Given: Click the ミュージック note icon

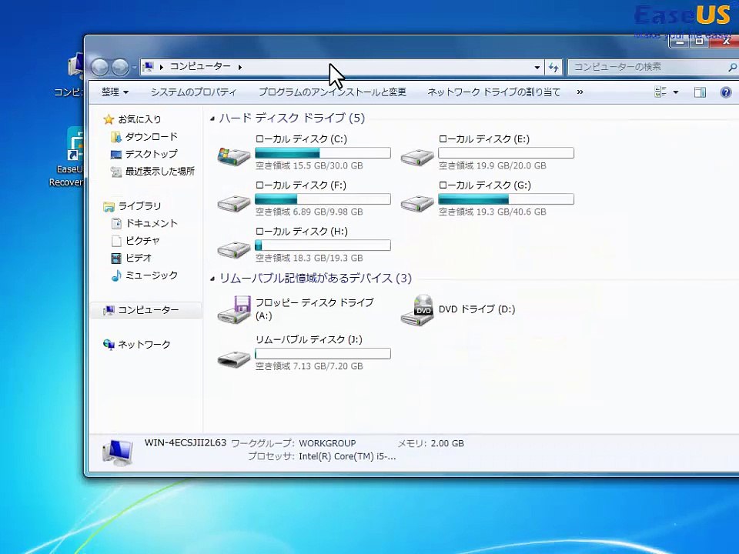Looking at the screenshot, I should click(x=116, y=275).
